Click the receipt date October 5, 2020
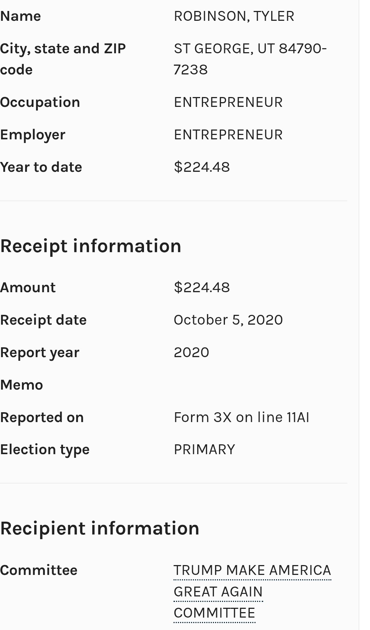370x630 pixels. [228, 320]
